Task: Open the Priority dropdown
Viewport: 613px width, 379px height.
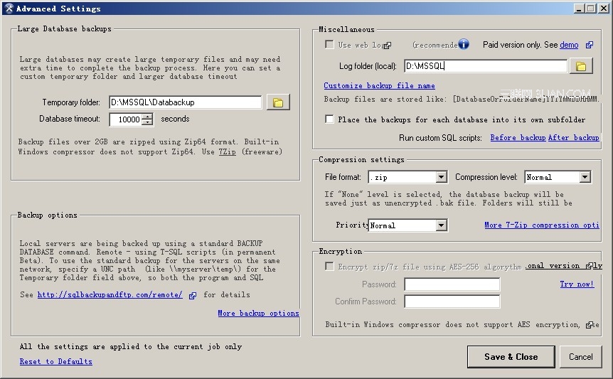Action: [441, 225]
